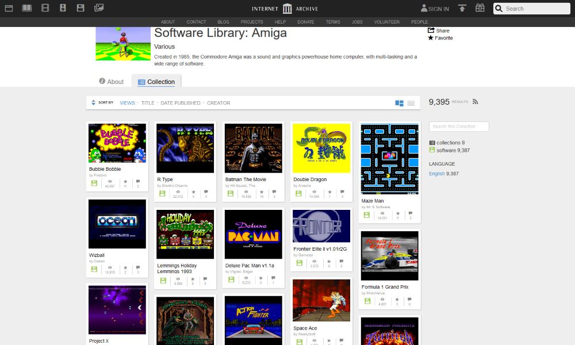Click the Sign In link
Image resolution: width=575 pixels, height=345 pixels.
pyautogui.click(x=435, y=9)
